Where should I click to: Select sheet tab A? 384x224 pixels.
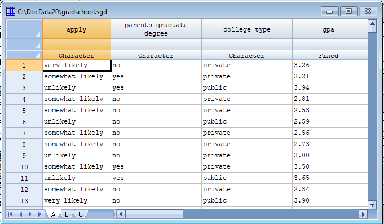53,214
